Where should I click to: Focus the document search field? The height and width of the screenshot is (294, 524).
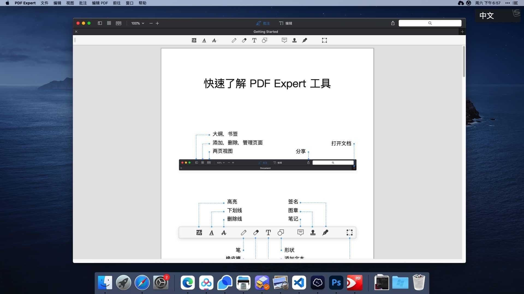pos(430,23)
